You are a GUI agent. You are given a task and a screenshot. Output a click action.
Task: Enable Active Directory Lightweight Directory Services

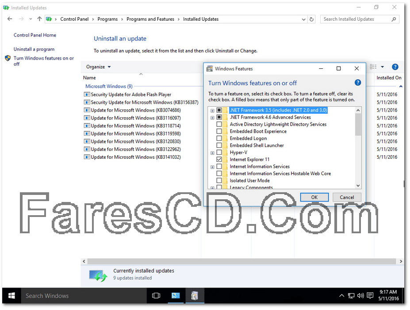(x=219, y=124)
